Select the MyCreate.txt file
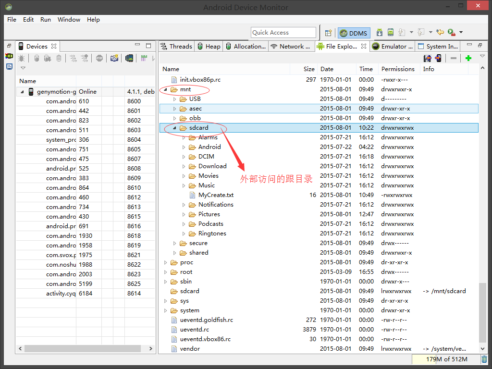Viewport: 492px width, 369px height. point(216,195)
